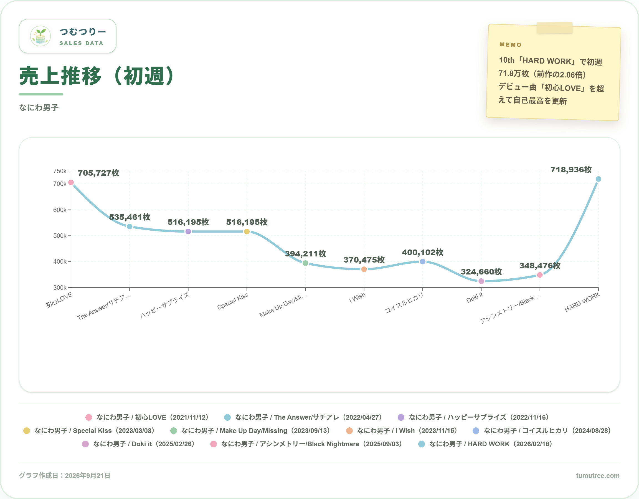Click the 300k y-axis label
639x499 pixels.
[x=60, y=288]
